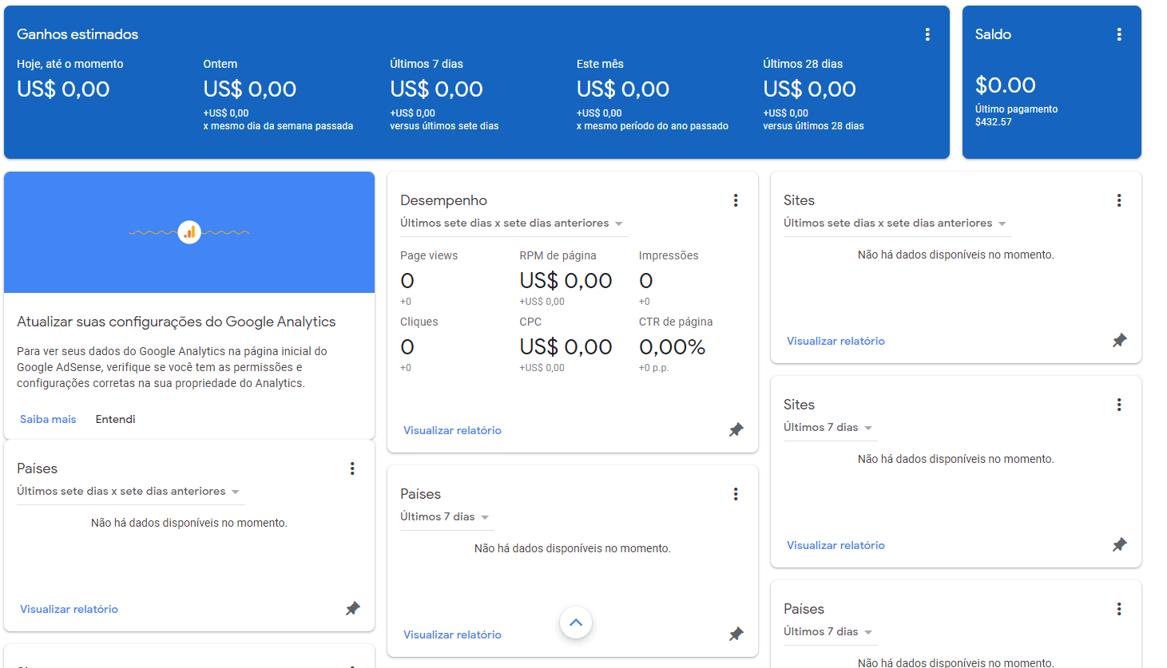Click the Desempenho card title

tap(443, 200)
